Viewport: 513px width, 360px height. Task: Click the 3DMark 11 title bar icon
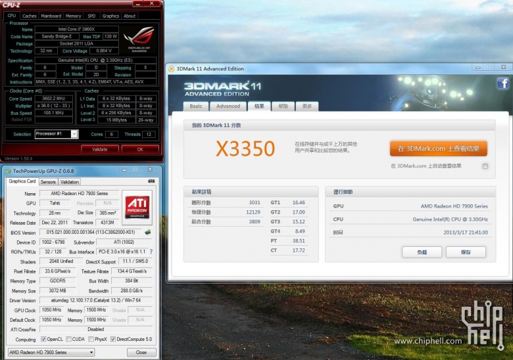point(172,68)
